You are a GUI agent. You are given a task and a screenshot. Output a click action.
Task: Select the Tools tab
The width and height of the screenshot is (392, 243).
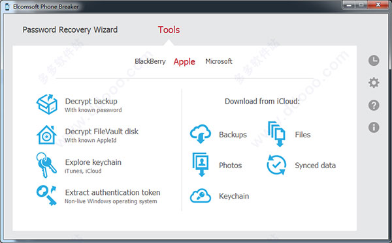point(169,30)
